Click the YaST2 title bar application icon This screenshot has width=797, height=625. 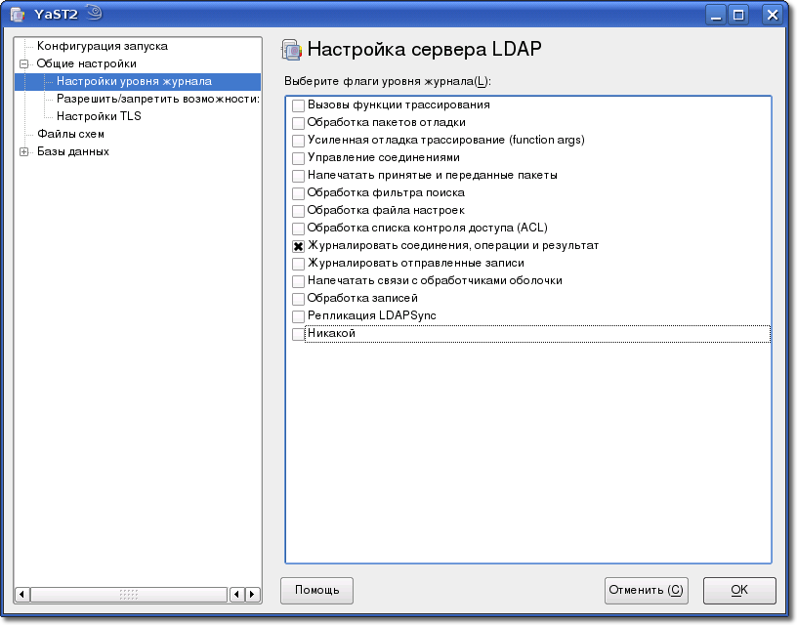[x=19, y=14]
